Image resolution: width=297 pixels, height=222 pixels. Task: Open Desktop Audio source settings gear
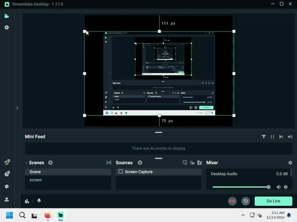286,187
